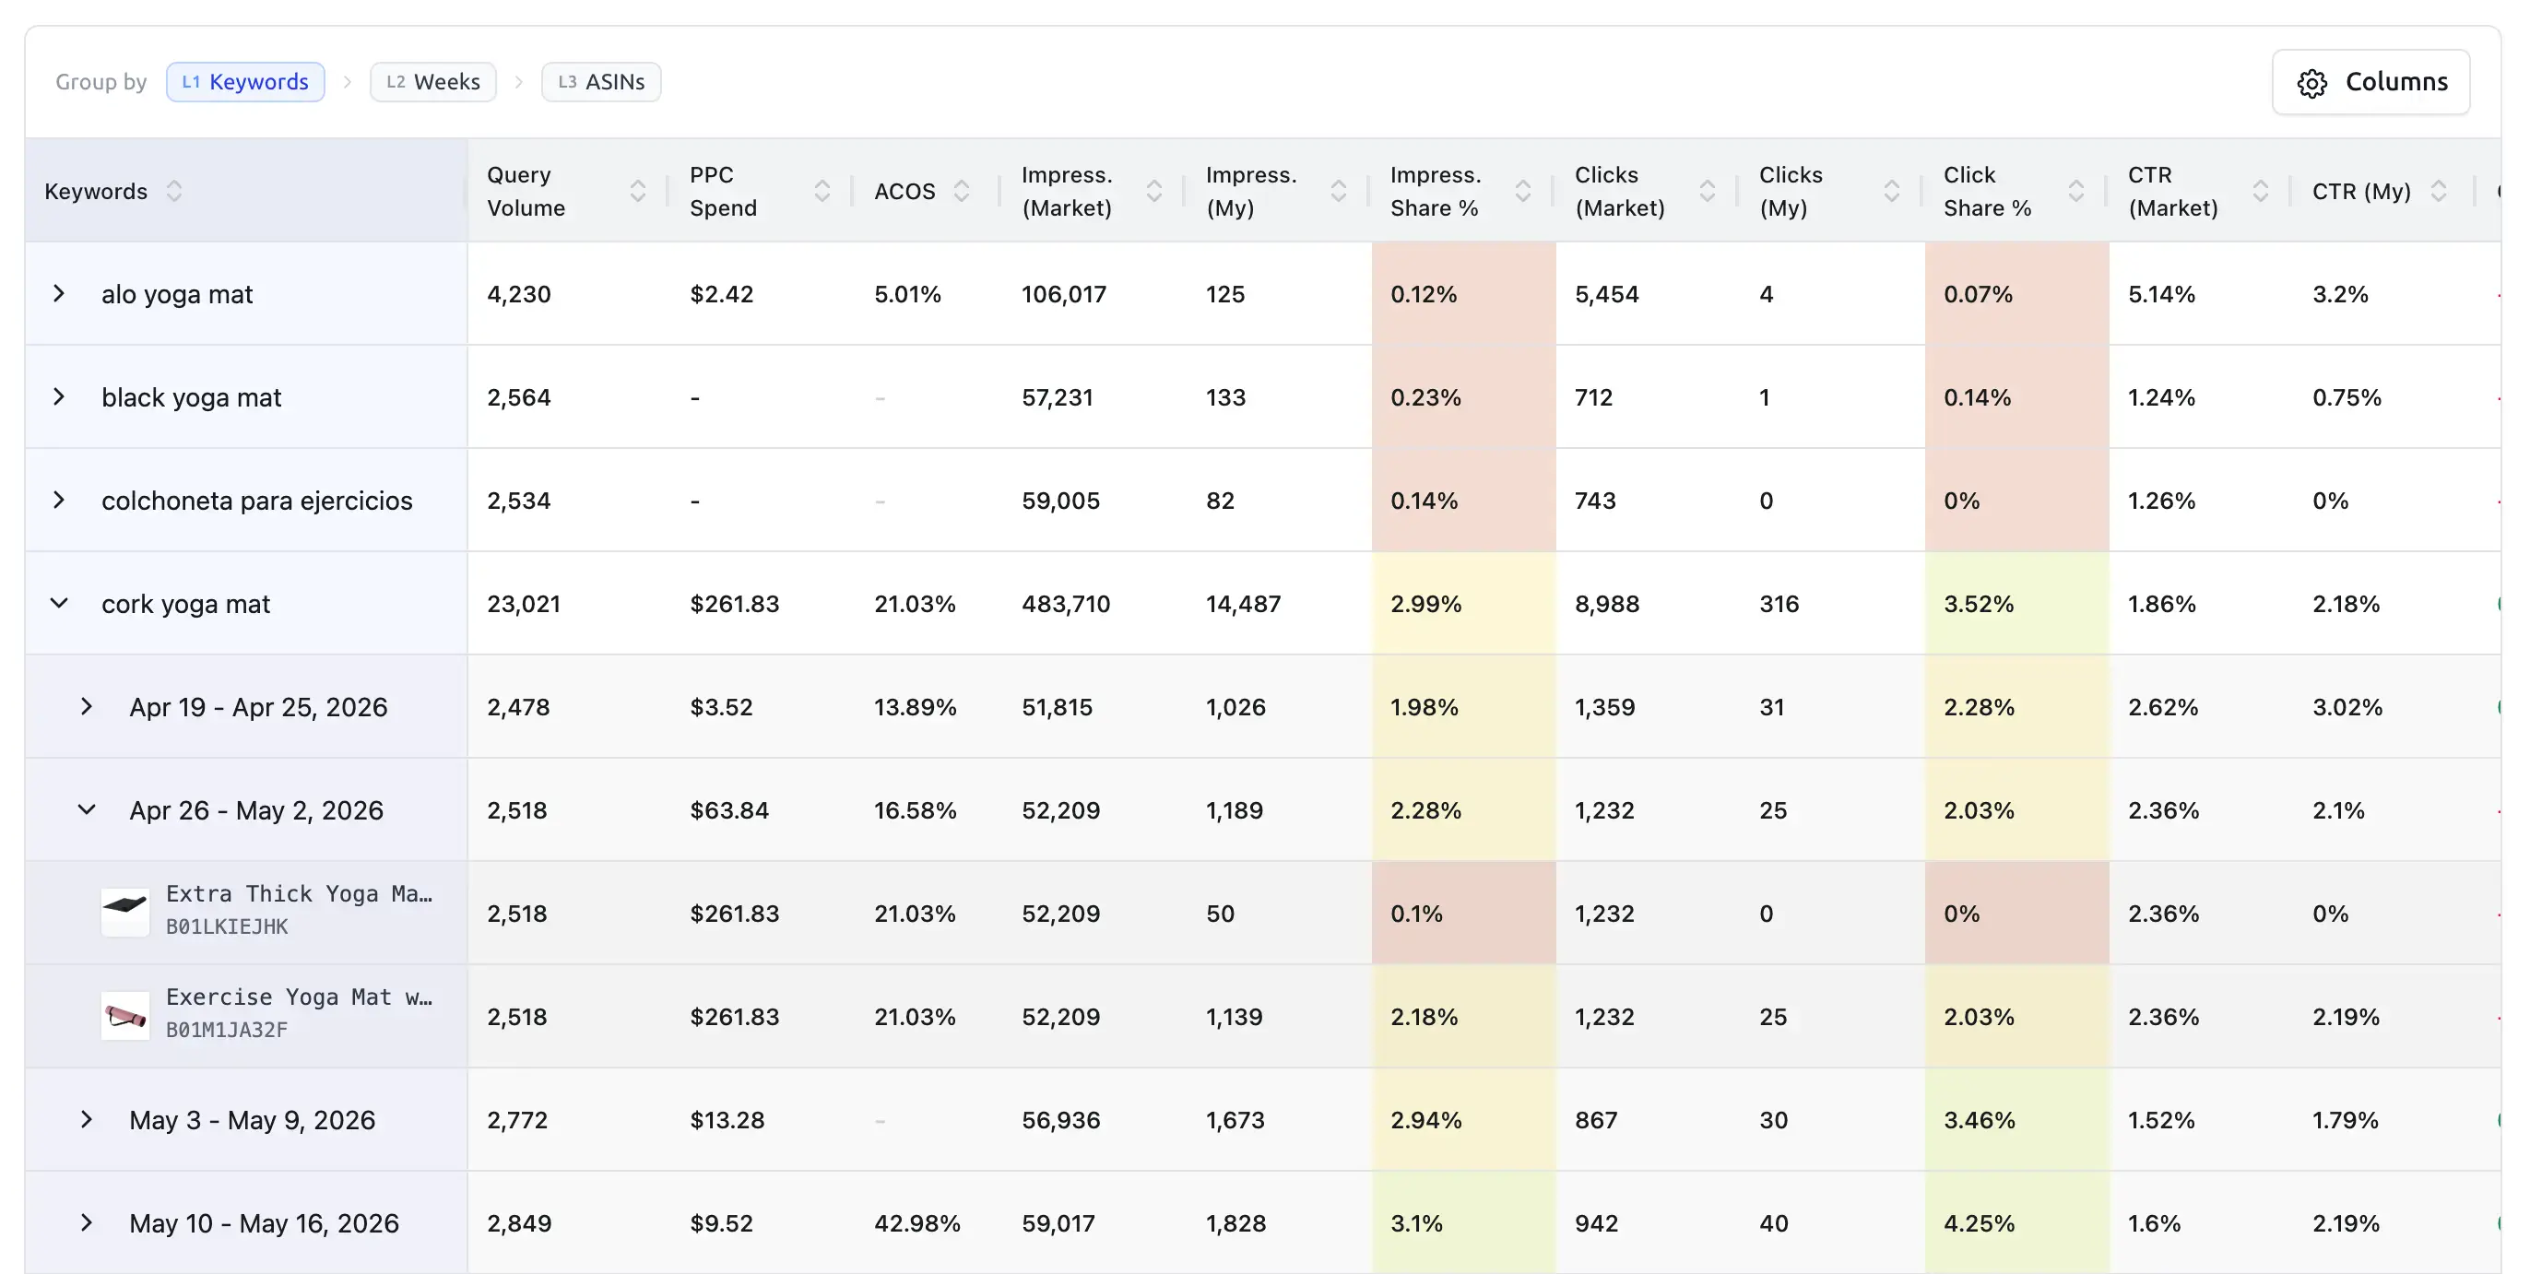Sort by Clicks (My) column icon

1892,191
